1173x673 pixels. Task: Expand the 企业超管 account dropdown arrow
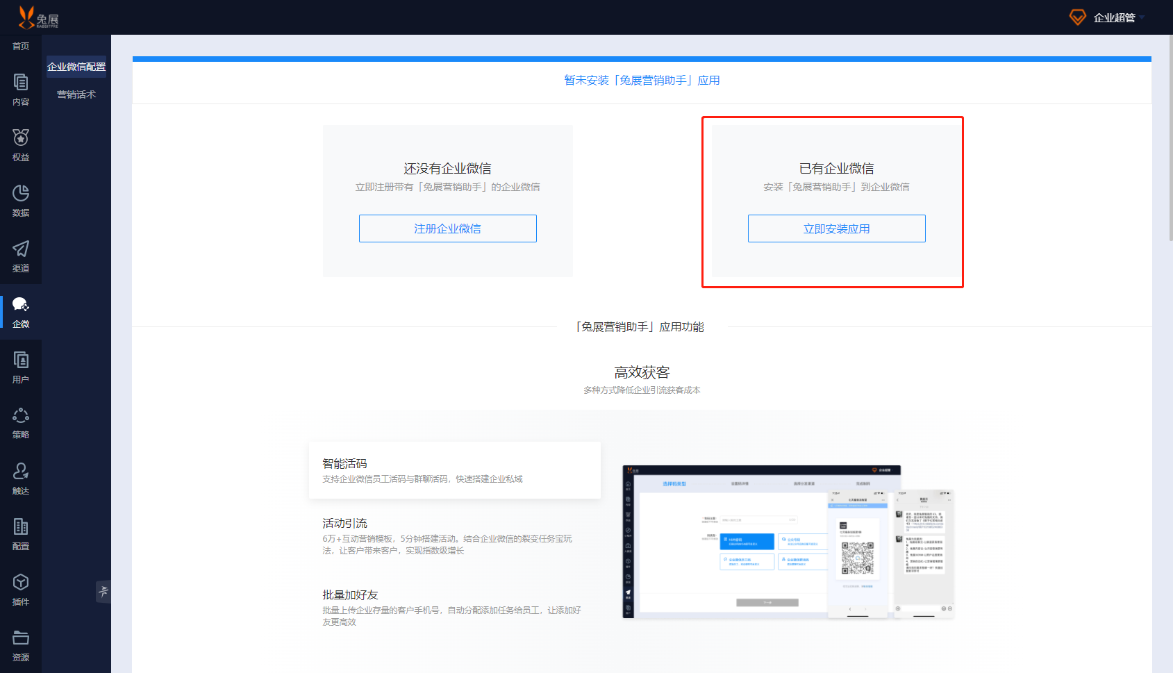point(1142,18)
